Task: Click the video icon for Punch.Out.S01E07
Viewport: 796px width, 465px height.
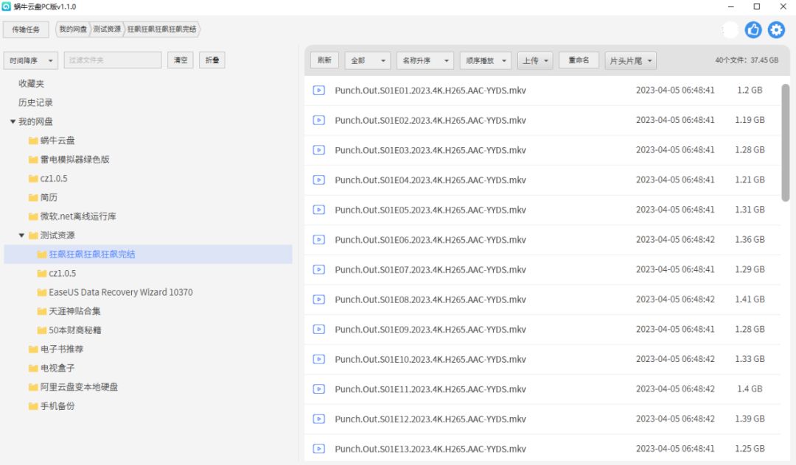Action: (319, 269)
